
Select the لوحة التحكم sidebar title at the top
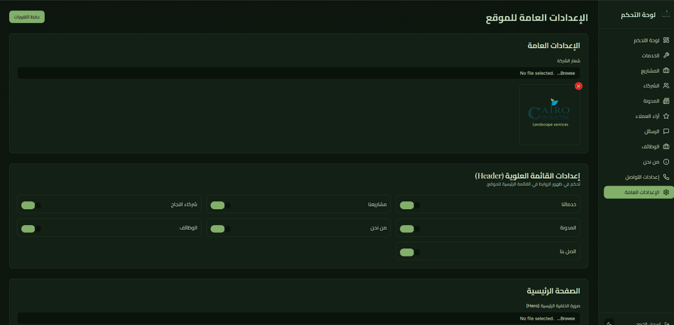point(638,15)
